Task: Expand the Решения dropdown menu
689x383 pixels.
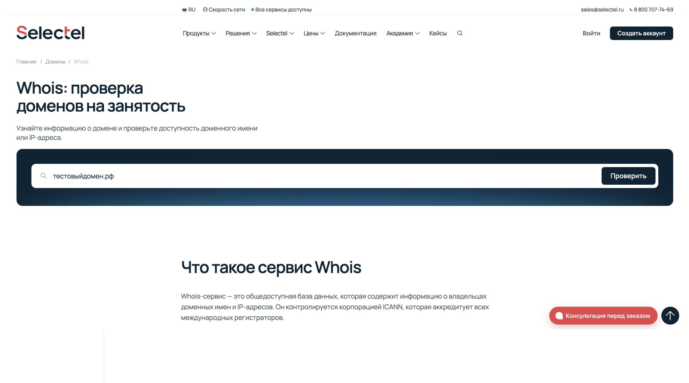Action: click(x=241, y=33)
